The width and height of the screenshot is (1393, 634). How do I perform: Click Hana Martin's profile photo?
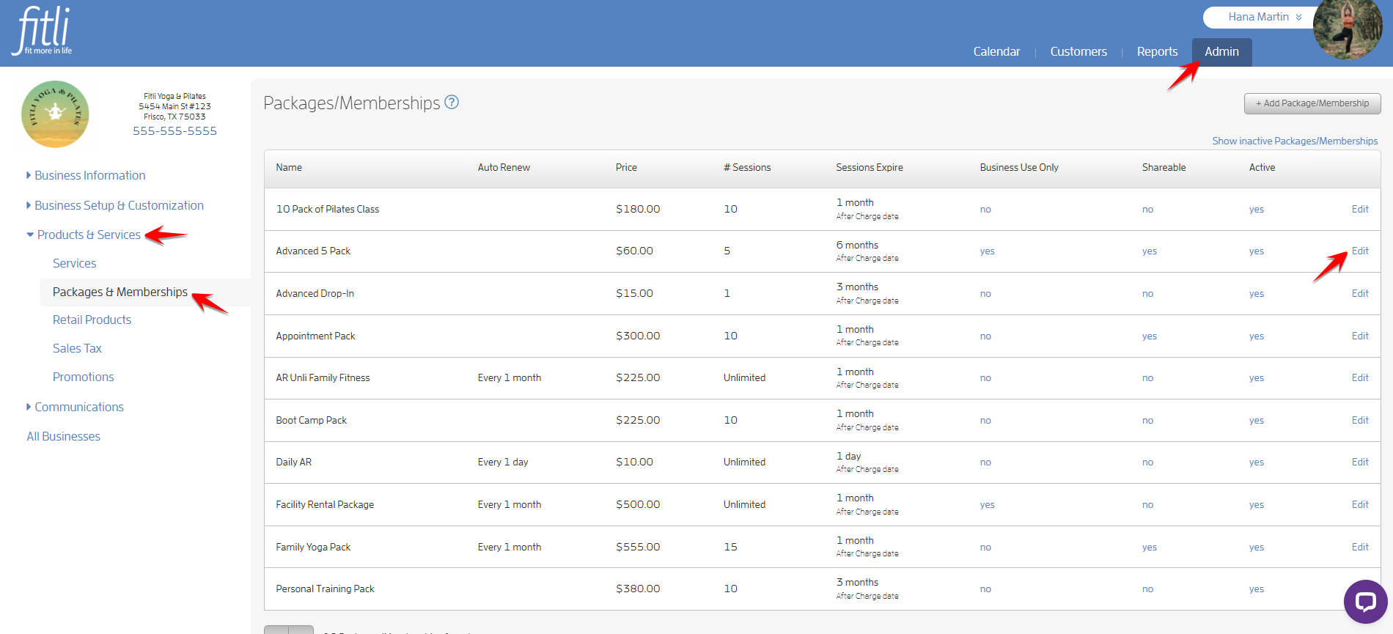coord(1348,28)
